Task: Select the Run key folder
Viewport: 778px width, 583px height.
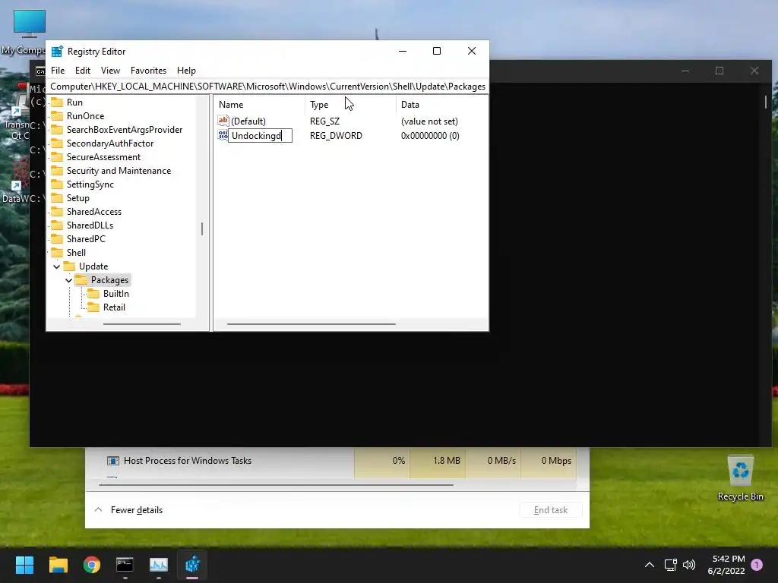Action: pyautogui.click(x=74, y=102)
